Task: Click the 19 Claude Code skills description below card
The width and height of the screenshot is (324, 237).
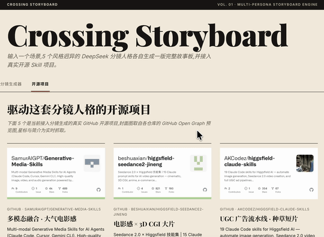Action: (x=267, y=232)
